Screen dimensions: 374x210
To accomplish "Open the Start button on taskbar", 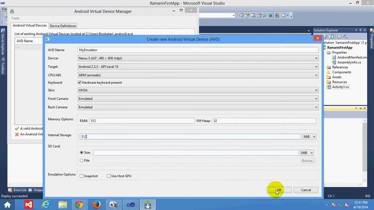I will (x=7, y=205).
